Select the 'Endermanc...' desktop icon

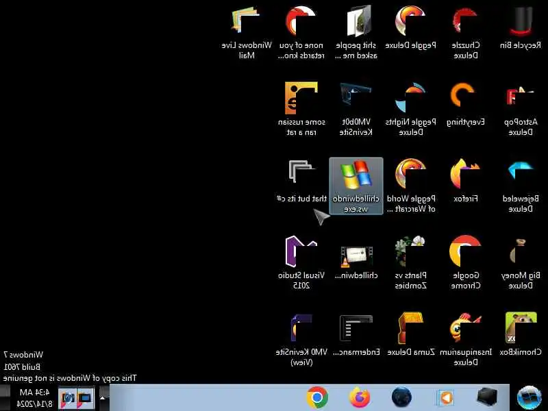[x=356, y=336]
